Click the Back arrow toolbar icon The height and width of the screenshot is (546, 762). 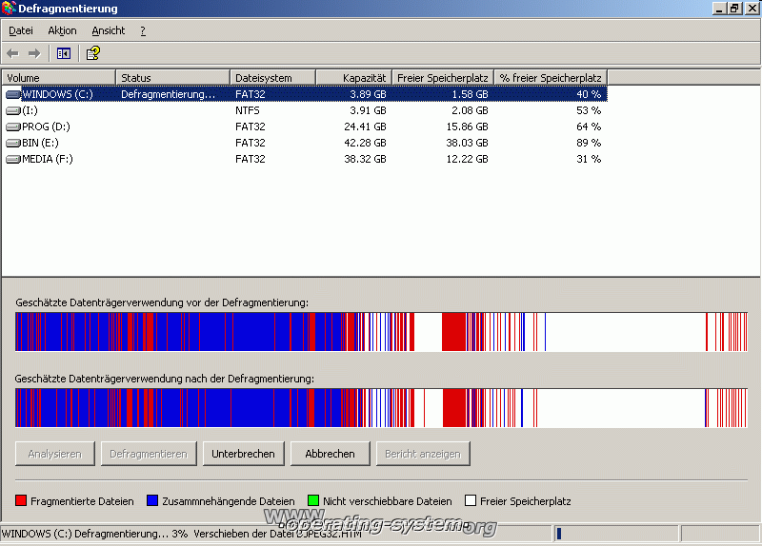[12, 53]
